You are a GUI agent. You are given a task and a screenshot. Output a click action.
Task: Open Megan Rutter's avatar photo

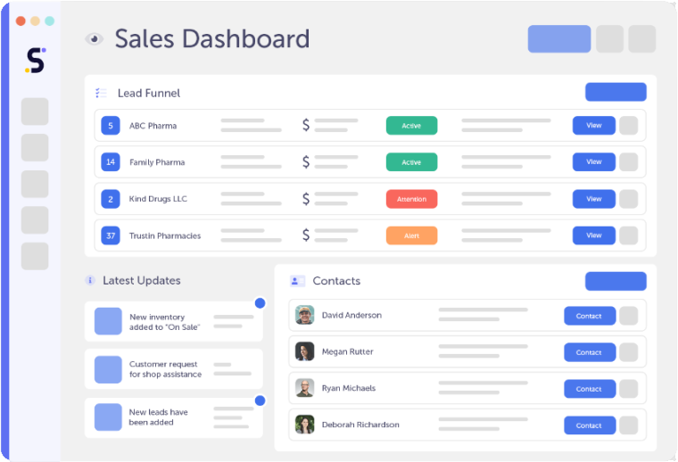304,351
